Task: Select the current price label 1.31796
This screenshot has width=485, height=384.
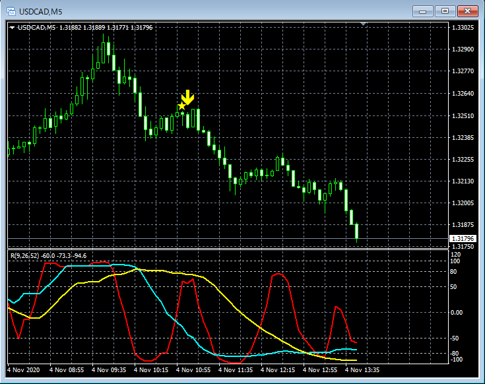Action: click(463, 238)
